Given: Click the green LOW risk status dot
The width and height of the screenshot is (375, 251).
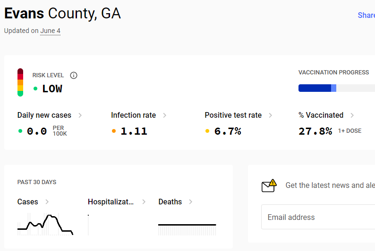Looking at the screenshot, I should click(35, 89).
